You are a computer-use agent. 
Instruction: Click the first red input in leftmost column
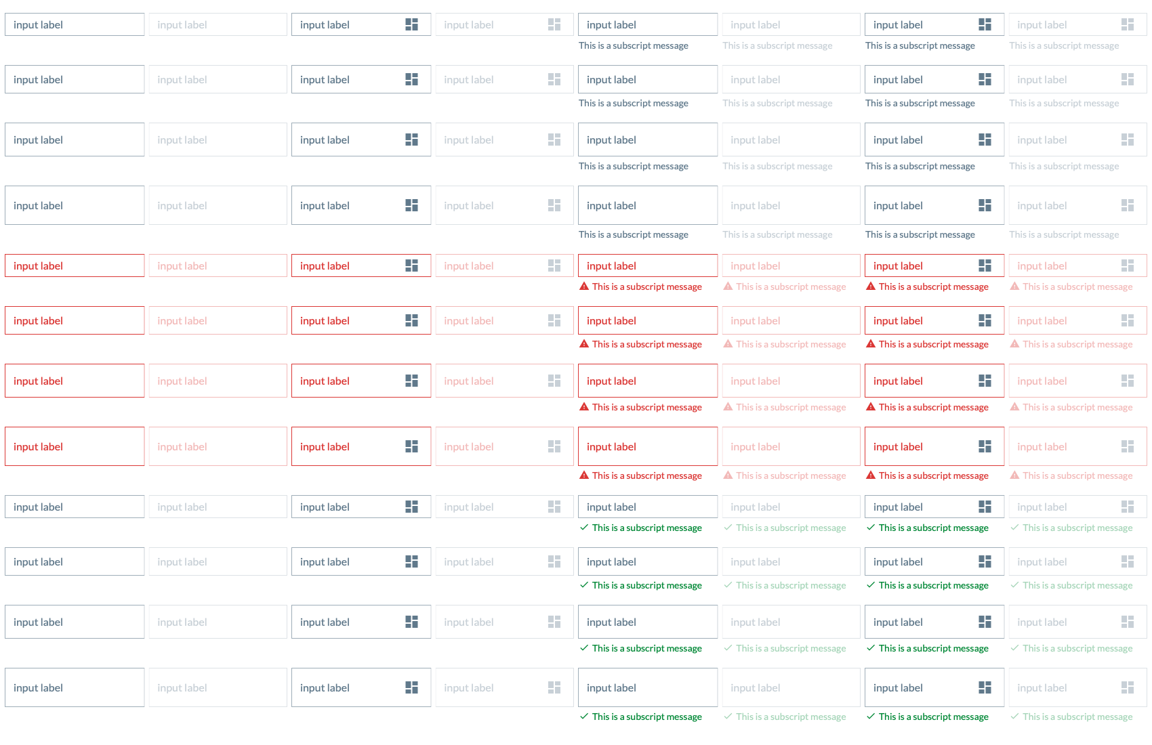(75, 265)
